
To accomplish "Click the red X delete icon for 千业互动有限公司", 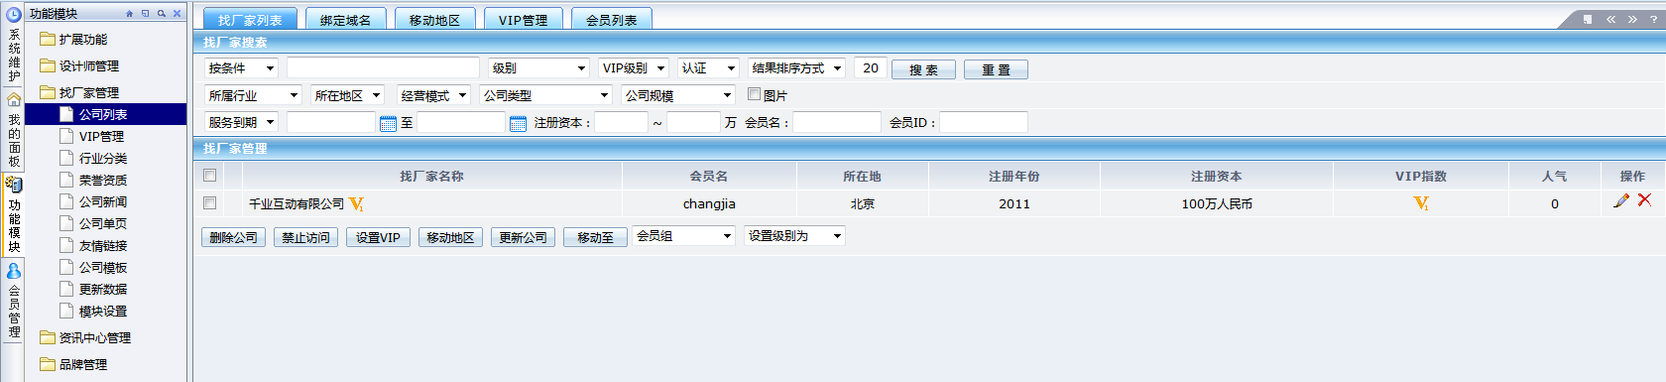I will click(1644, 199).
